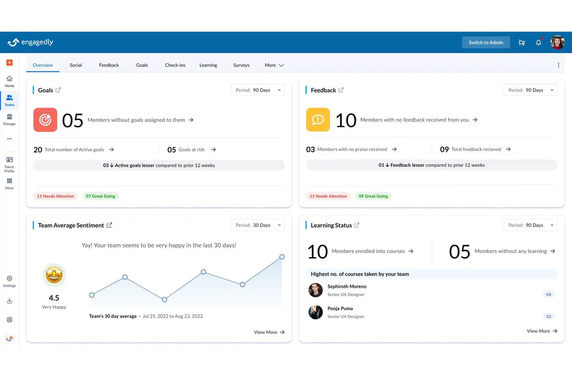Image resolution: width=572 pixels, height=381 pixels.
Task: Go to Home in the sidebar
Action: [10, 81]
